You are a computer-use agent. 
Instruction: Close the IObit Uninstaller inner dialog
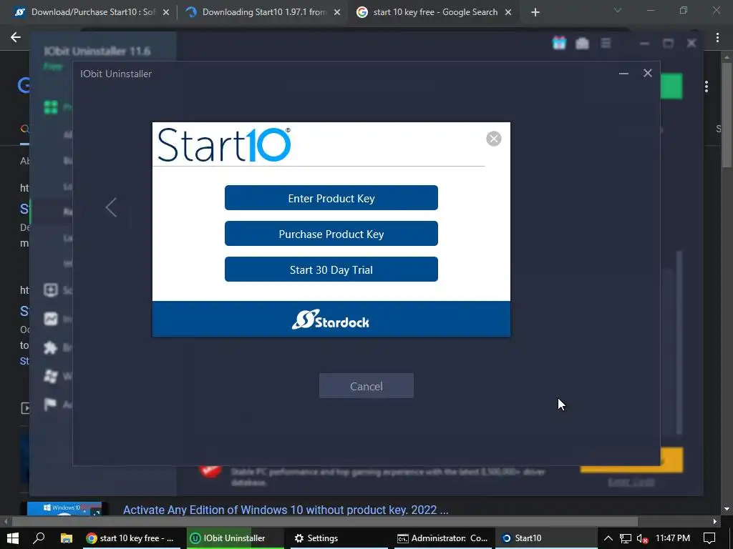click(x=647, y=73)
